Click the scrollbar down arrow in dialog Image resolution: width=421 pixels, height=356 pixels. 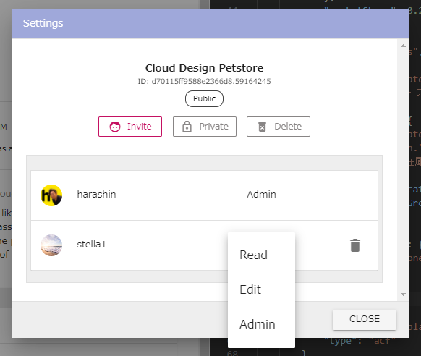click(403, 294)
